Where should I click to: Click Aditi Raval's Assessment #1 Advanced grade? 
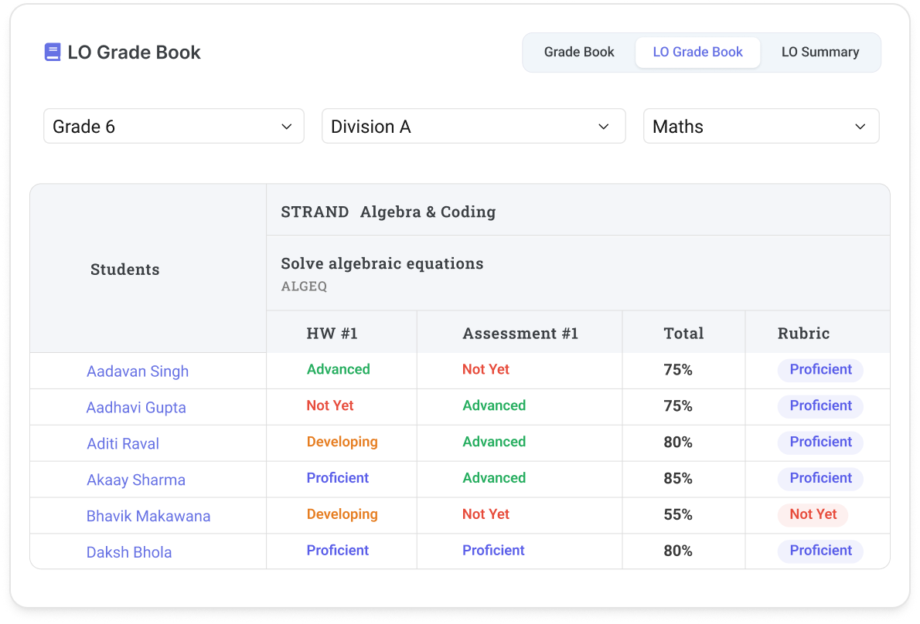coord(494,443)
